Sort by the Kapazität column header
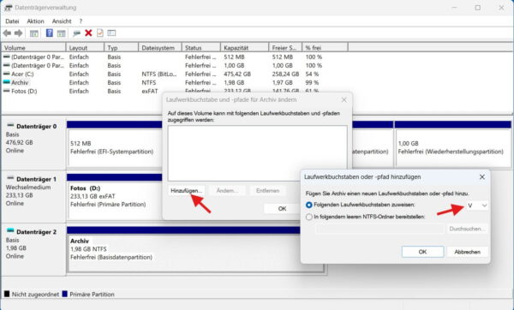514x310 pixels. click(x=244, y=48)
